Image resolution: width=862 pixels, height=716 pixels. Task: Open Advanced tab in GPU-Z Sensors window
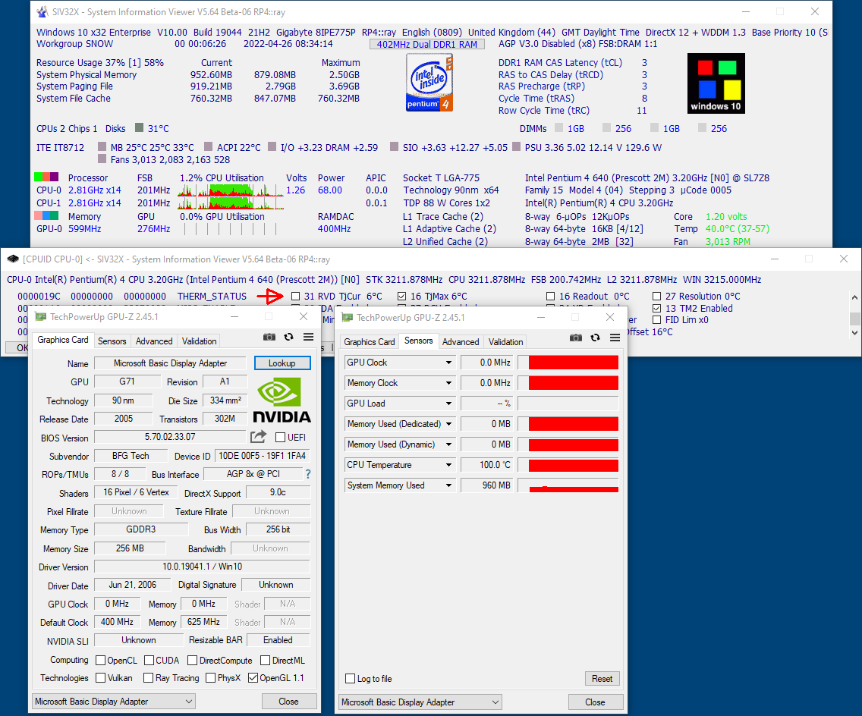(461, 342)
